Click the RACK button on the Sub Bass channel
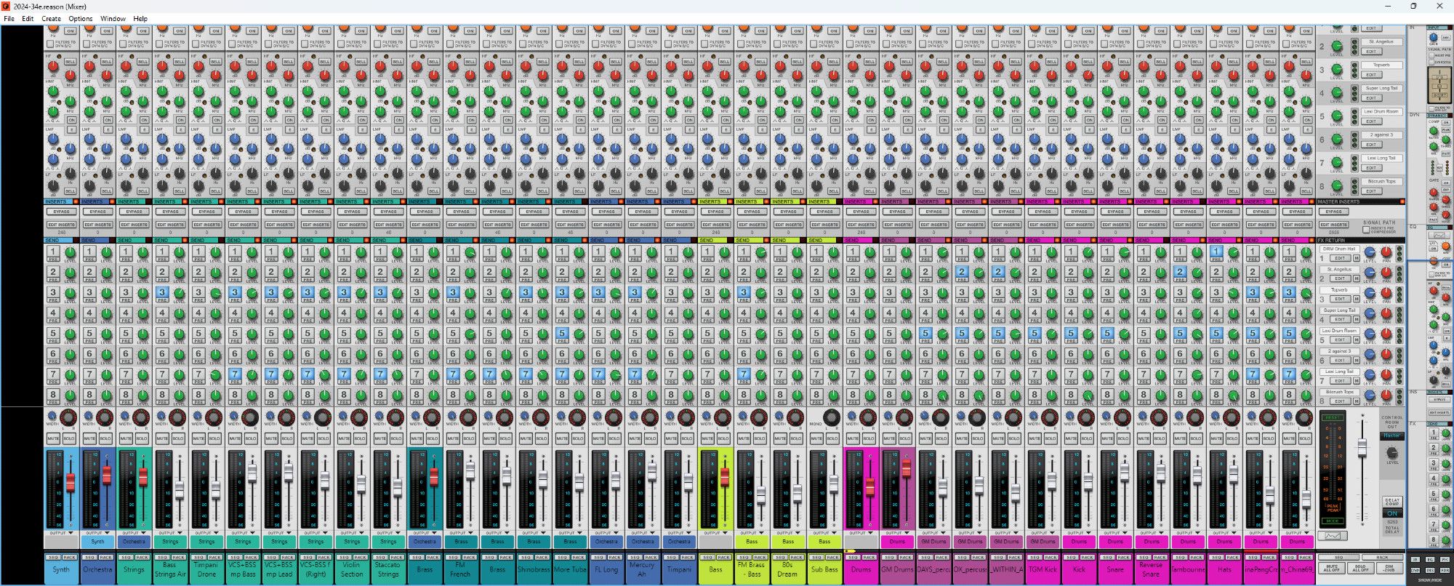The width and height of the screenshot is (1454, 586). [x=833, y=558]
